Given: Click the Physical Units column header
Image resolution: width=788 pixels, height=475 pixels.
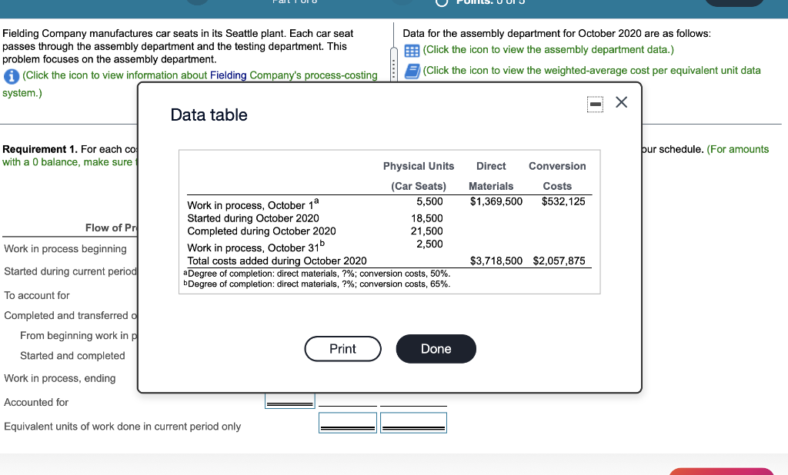Looking at the screenshot, I should pyautogui.click(x=419, y=176).
